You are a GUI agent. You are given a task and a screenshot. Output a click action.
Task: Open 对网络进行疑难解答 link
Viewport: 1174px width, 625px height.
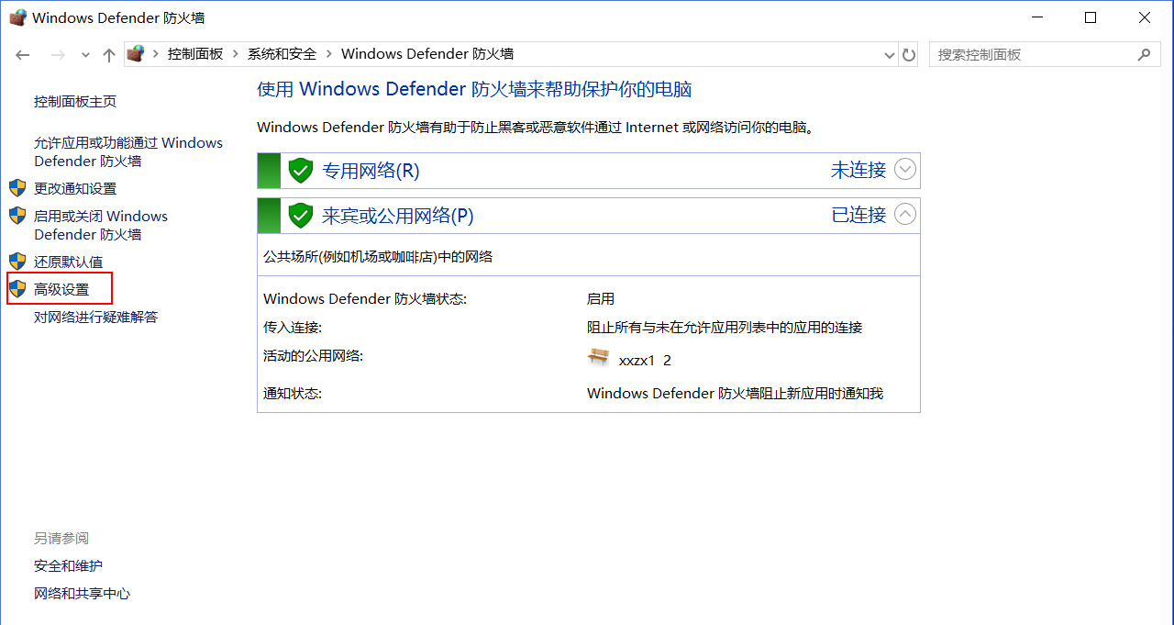[96, 317]
